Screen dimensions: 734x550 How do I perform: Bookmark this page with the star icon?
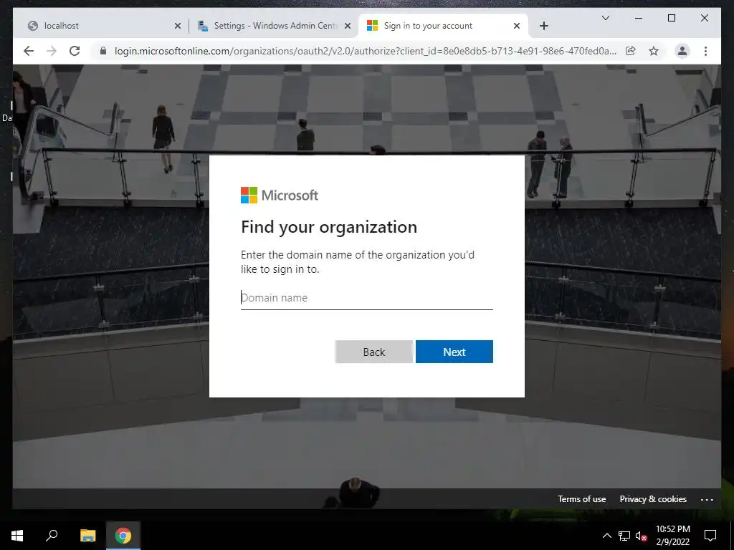pos(654,51)
